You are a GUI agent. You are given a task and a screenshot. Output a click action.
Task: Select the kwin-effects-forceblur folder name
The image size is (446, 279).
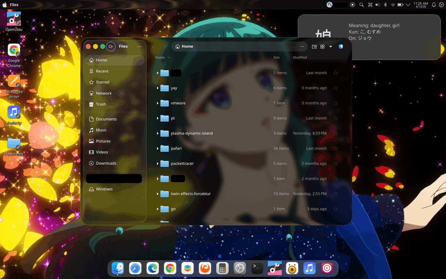[x=191, y=194]
